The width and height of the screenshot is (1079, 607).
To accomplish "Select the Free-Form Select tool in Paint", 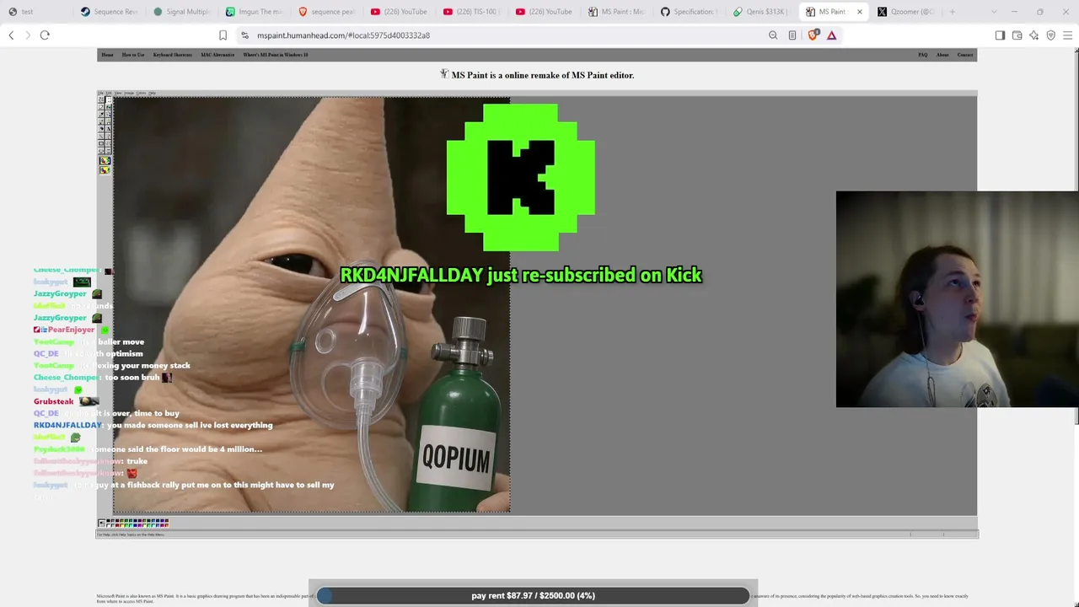I will pyautogui.click(x=101, y=101).
